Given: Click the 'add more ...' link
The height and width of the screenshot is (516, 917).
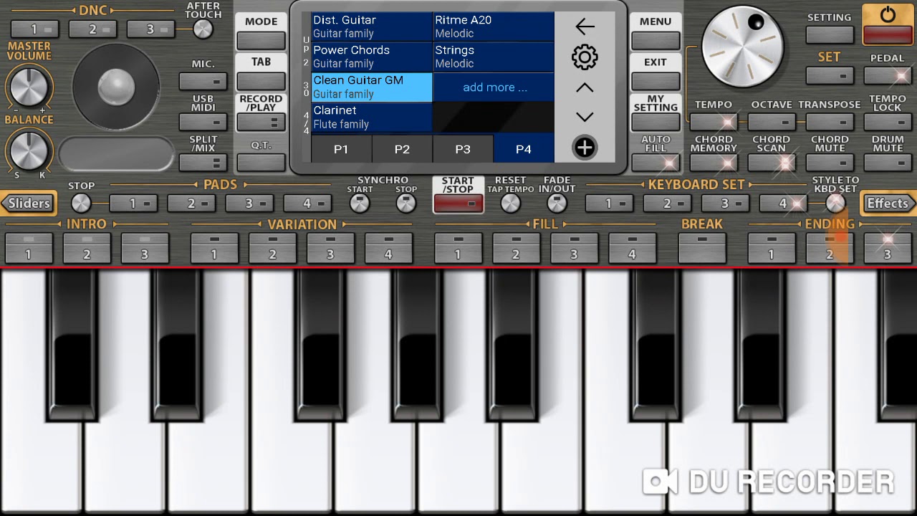Looking at the screenshot, I should [494, 87].
